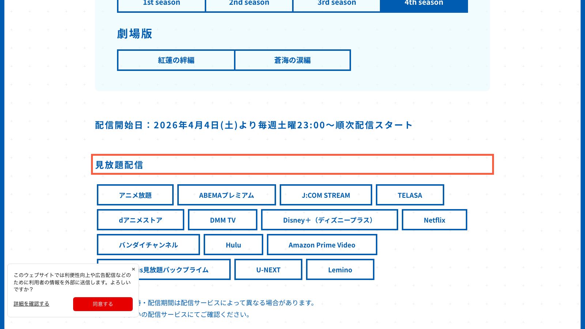
Task: Go to J:COM STREAM service
Action: 326,195
